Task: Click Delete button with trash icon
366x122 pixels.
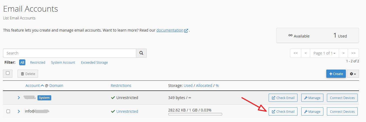Action: pyautogui.click(x=28, y=74)
